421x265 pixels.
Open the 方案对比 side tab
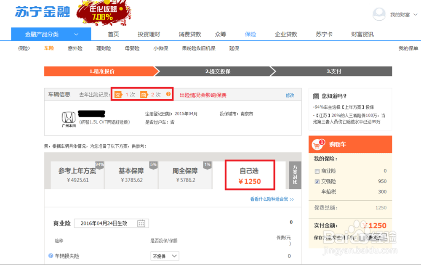[x=295, y=175]
